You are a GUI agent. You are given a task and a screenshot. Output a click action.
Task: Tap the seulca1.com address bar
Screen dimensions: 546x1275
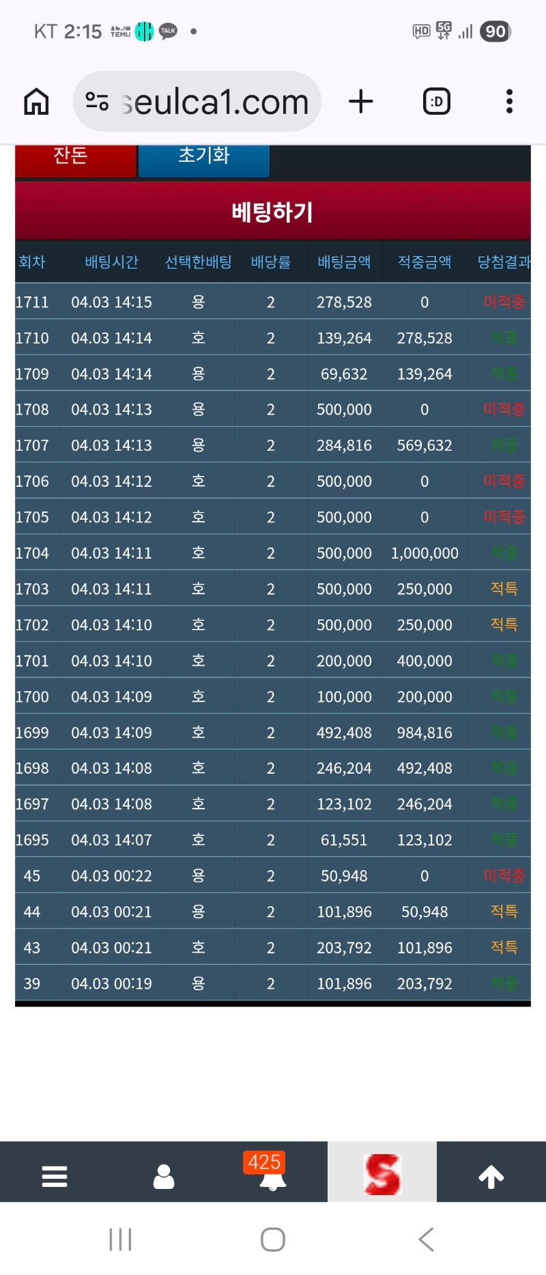click(x=215, y=102)
